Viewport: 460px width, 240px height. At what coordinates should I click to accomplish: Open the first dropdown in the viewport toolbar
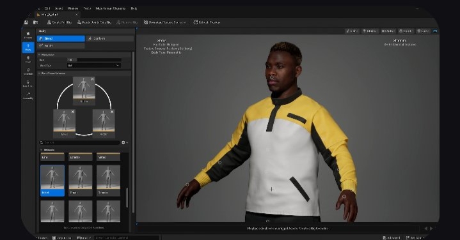click(352, 31)
